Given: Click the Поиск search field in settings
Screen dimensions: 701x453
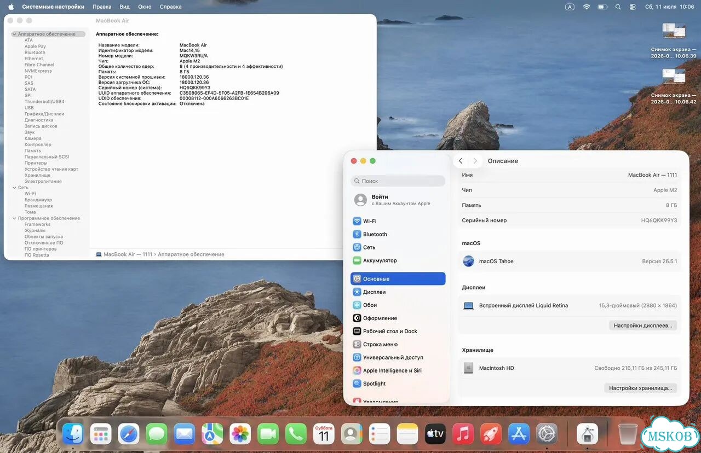Looking at the screenshot, I should click(x=398, y=181).
